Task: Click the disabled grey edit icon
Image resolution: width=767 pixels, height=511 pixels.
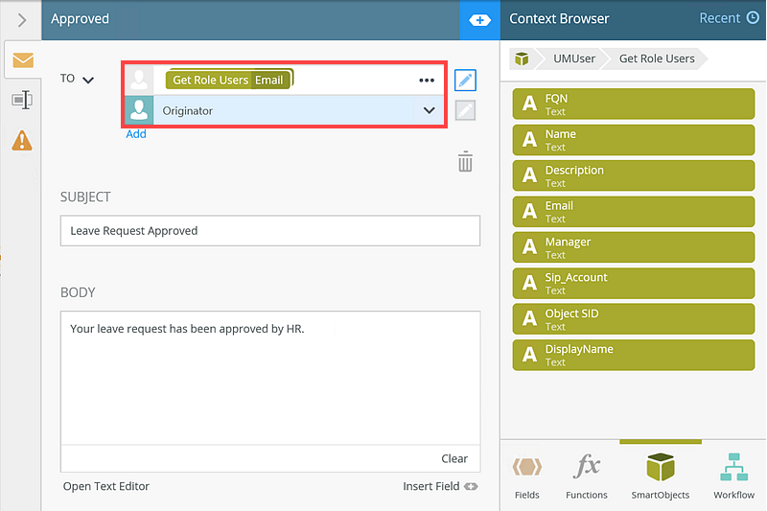Action: [x=465, y=110]
